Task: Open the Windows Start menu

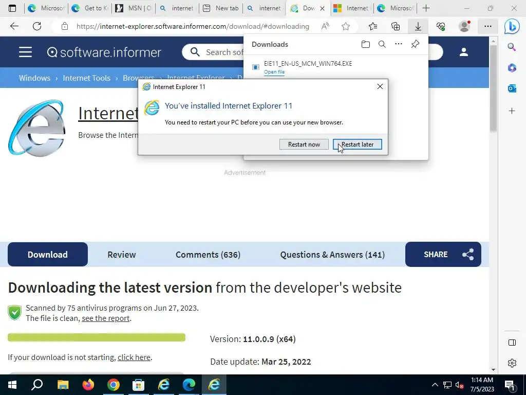Action: point(12,385)
